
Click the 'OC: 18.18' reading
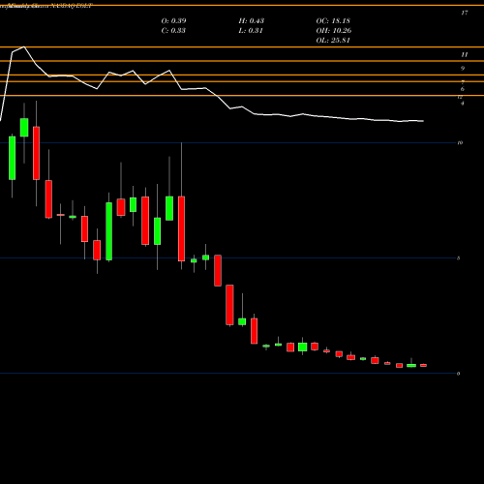tap(333, 20)
